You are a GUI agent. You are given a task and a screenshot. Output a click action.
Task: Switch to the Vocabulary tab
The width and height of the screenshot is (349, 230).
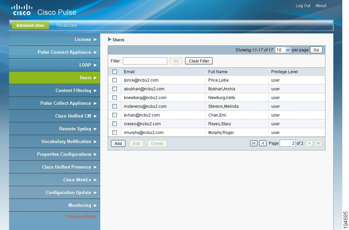(x=66, y=25)
